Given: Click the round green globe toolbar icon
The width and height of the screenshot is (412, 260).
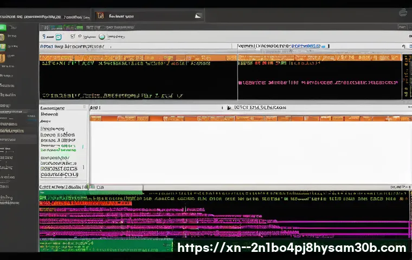Looking at the screenshot, I should pyautogui.click(x=101, y=37).
